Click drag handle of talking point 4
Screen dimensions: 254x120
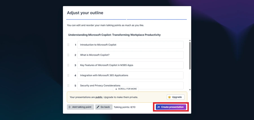[68, 75]
